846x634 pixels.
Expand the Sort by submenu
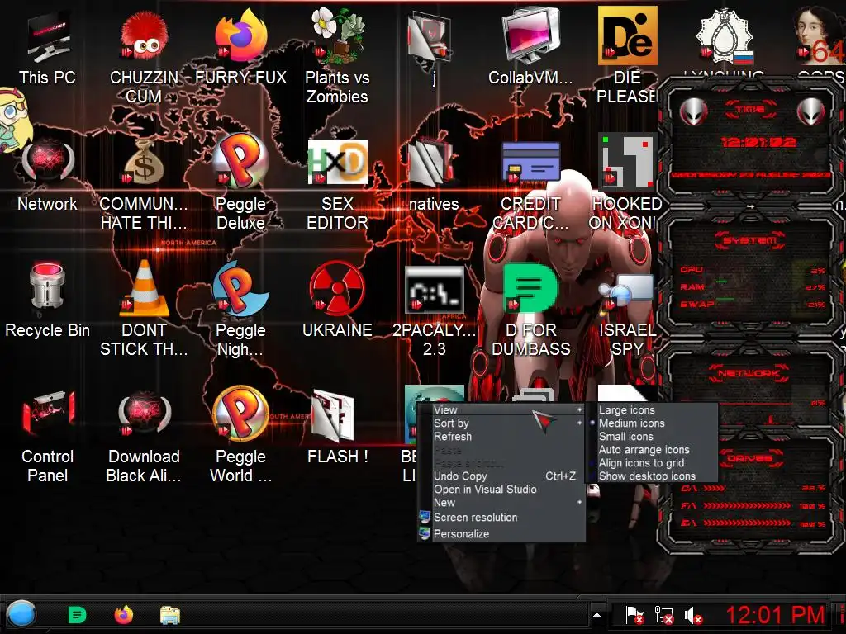501,423
